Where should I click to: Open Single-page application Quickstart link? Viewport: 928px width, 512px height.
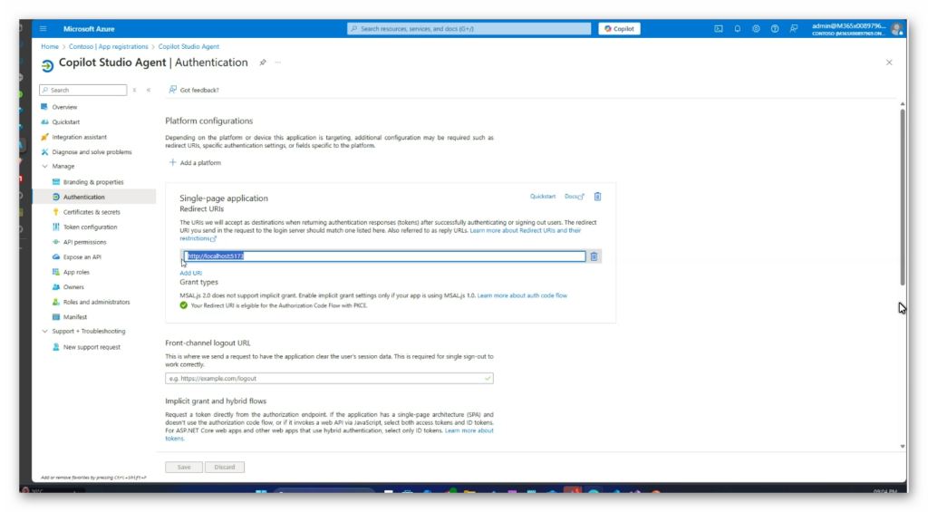[543, 197]
